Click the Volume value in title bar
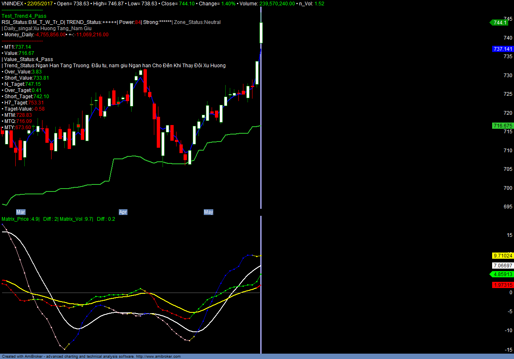The width and height of the screenshot is (514, 359). pyautogui.click(x=277, y=3)
